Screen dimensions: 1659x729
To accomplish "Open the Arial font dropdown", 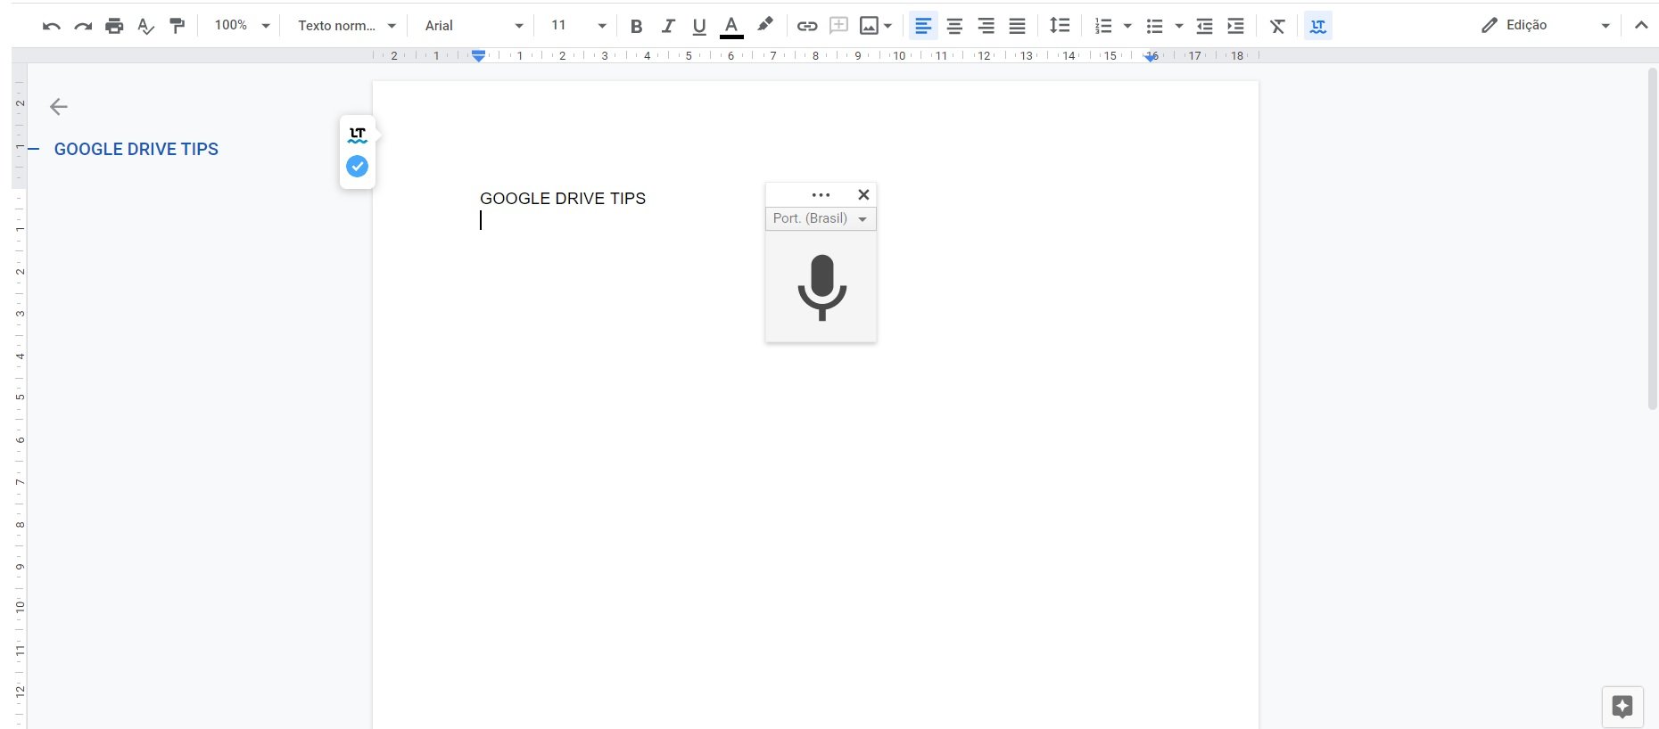I will 474,26.
